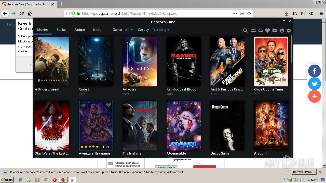Launch Chrome from the taskbar
Image resolution: width=326 pixels, height=183 pixels.
[46, 180]
